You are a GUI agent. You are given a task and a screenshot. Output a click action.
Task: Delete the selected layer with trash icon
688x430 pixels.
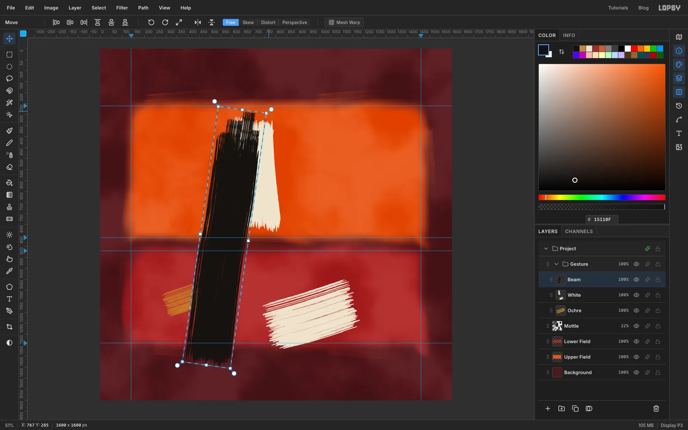656,408
